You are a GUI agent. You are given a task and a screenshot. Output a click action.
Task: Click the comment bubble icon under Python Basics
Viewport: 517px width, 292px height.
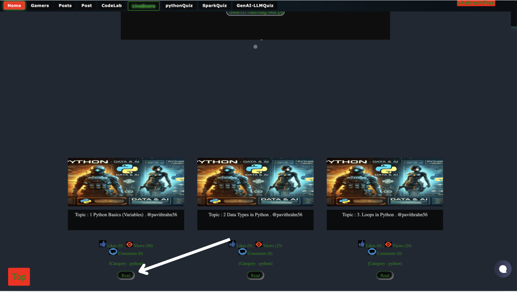tap(113, 252)
